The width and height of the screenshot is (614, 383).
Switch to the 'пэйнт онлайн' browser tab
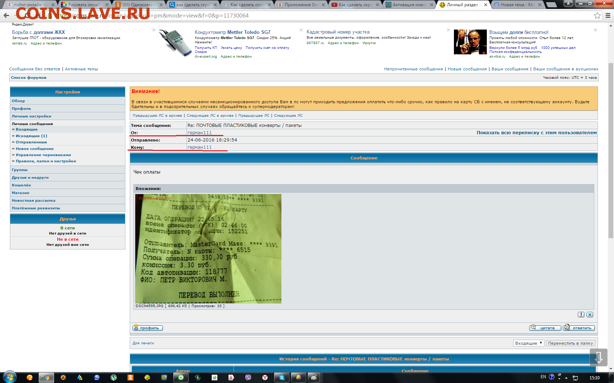pos(30,5)
